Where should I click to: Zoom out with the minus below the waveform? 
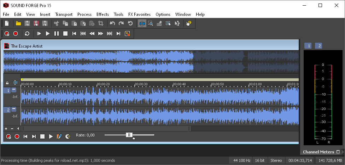coord(12,129)
